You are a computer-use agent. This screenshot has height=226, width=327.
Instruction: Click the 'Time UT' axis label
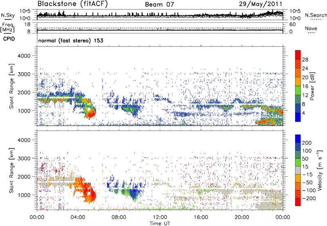click(160, 223)
